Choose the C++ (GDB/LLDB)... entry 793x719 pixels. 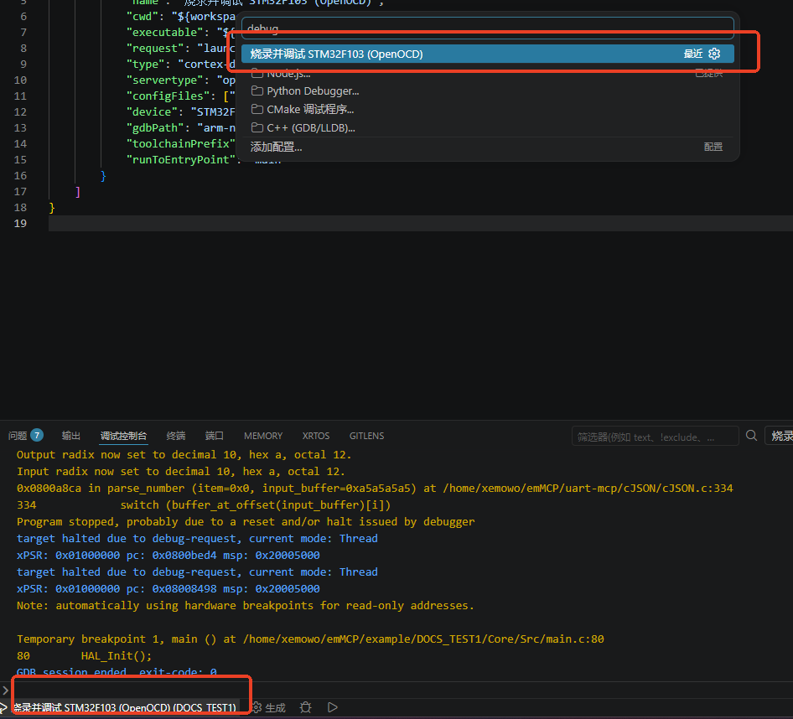click(488, 127)
